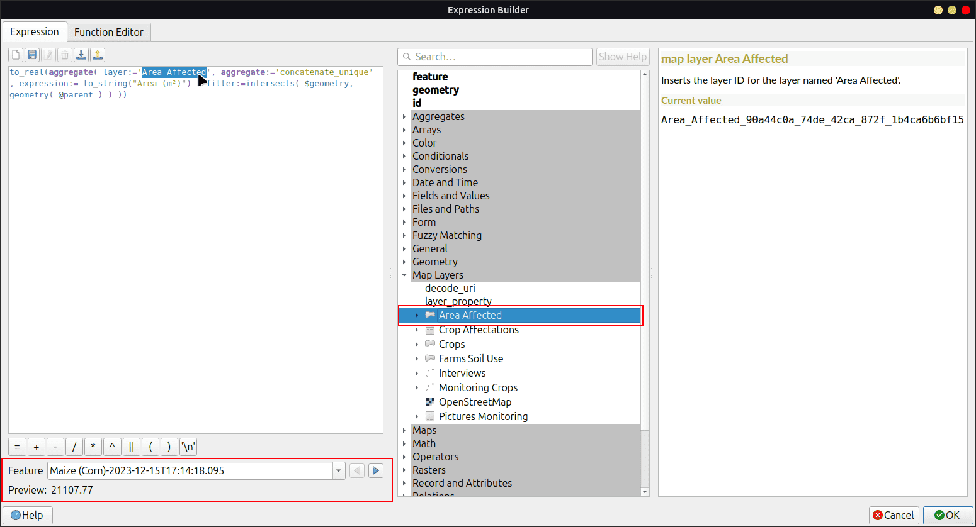Insert the division operator button
The width and height of the screenshot is (976, 527).
coord(74,447)
